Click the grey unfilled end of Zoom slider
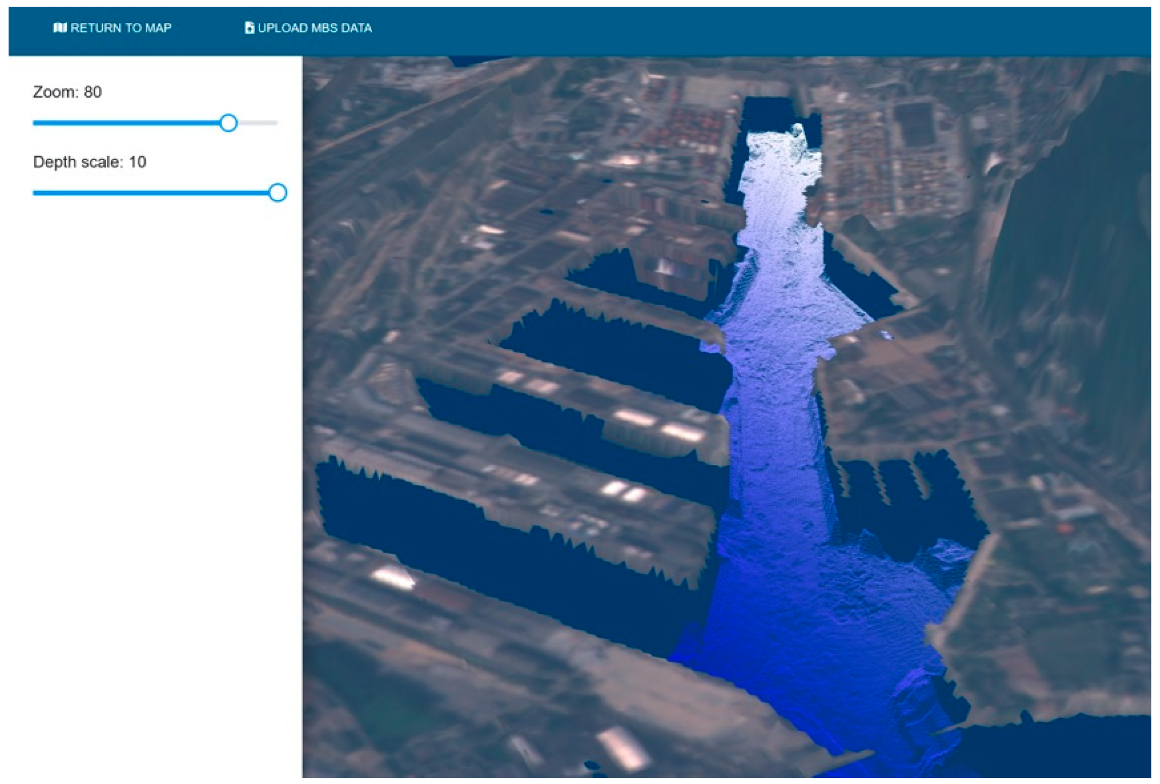Viewport: 1160px width, 784px height. 259,123
